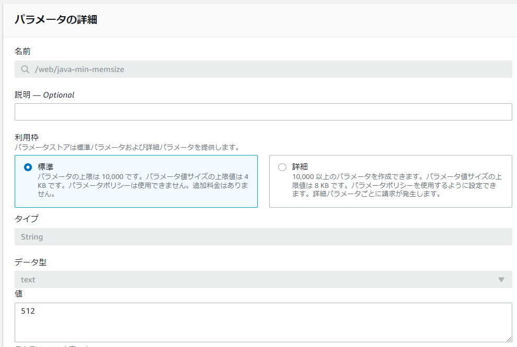Screen dimensions: 517x347
Task: Click the 利用枠 section label
Action: pyautogui.click(x=27, y=137)
